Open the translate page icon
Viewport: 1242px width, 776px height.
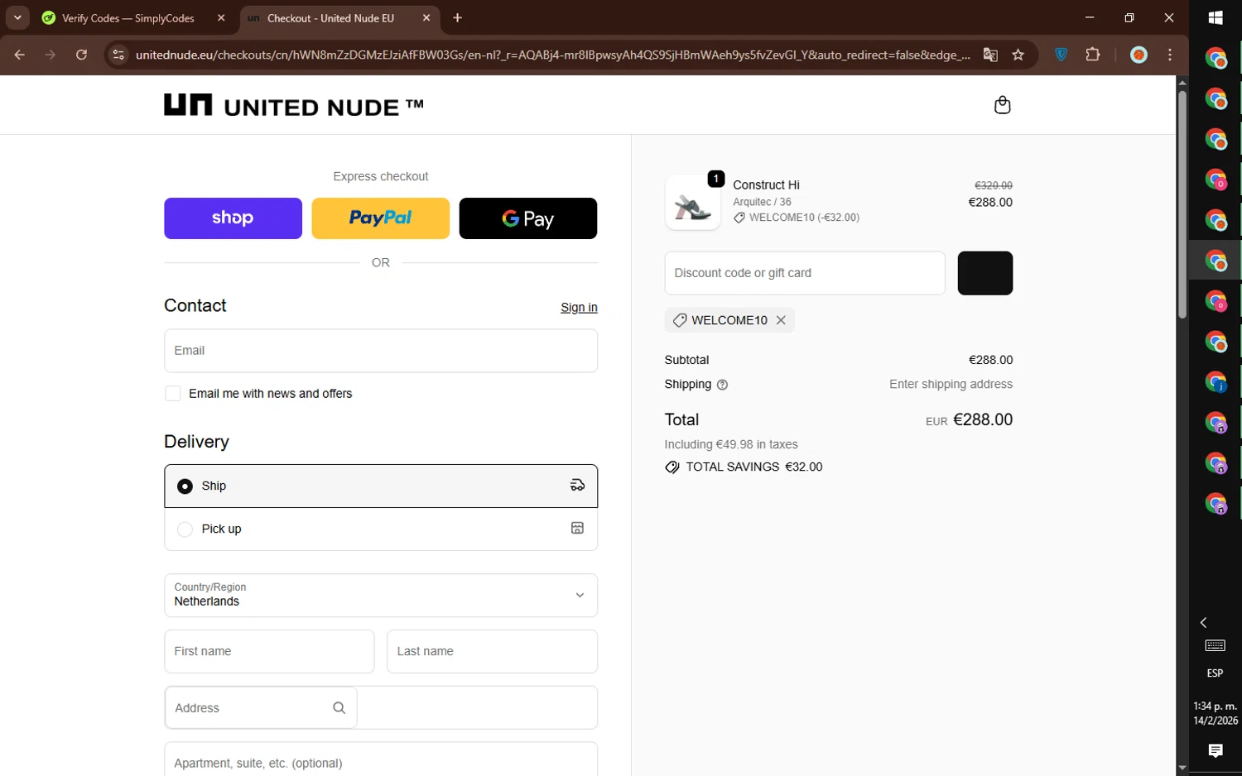point(990,55)
